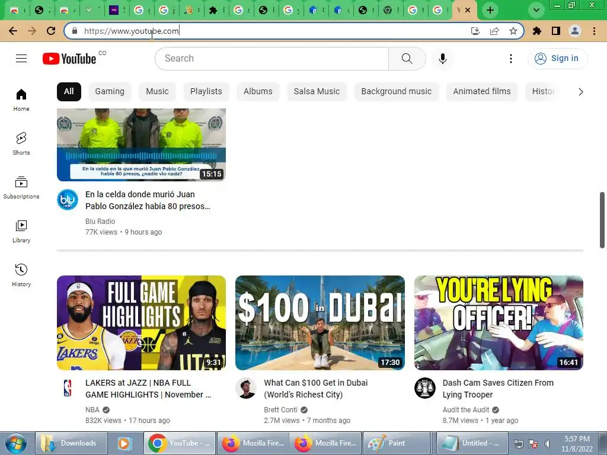The width and height of the screenshot is (607, 455).
Task: Open the YouTube hamburger guide menu
Action: coord(21,59)
